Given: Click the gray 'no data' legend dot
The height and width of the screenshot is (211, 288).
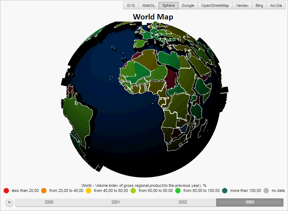Looking at the screenshot, I should 266,190.
